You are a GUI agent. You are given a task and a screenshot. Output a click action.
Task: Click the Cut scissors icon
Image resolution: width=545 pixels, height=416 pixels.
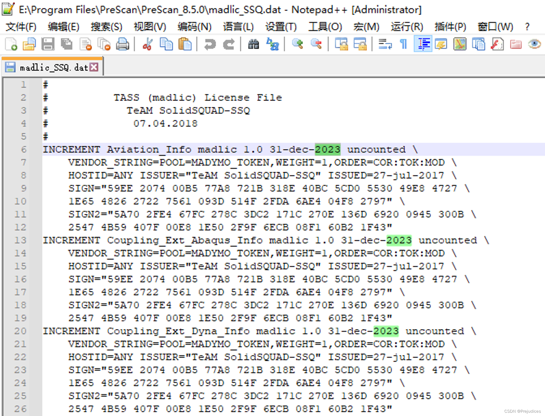(147, 44)
